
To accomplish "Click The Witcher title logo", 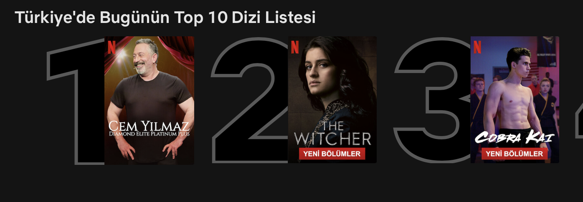I will tap(332, 134).
